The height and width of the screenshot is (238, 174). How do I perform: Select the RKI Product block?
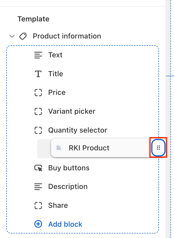(x=89, y=148)
